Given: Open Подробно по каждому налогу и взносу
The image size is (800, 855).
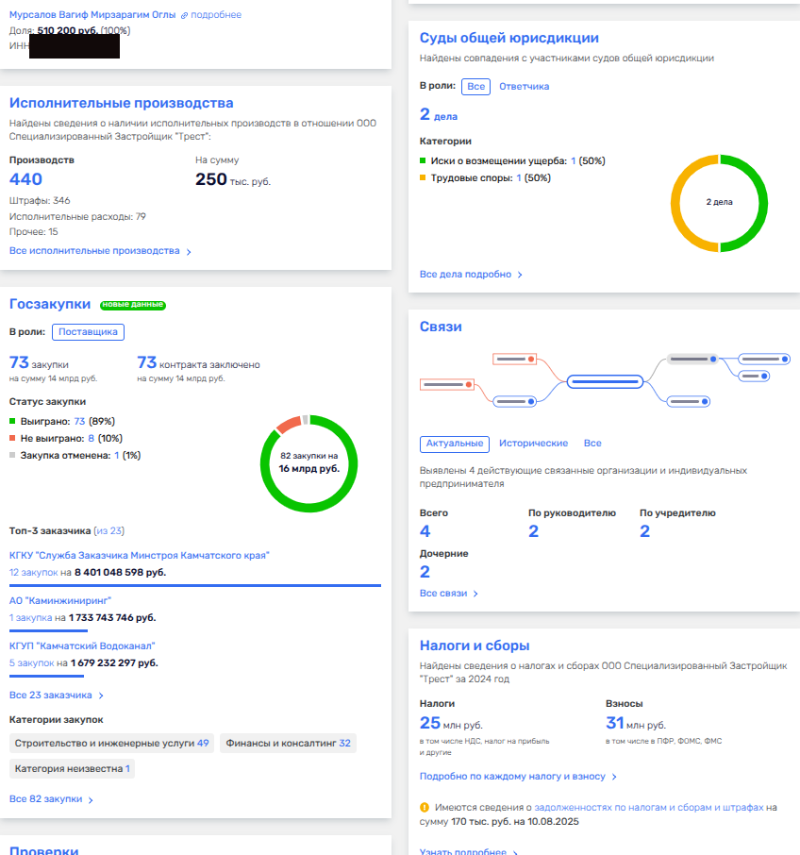Looking at the screenshot, I should [x=518, y=777].
